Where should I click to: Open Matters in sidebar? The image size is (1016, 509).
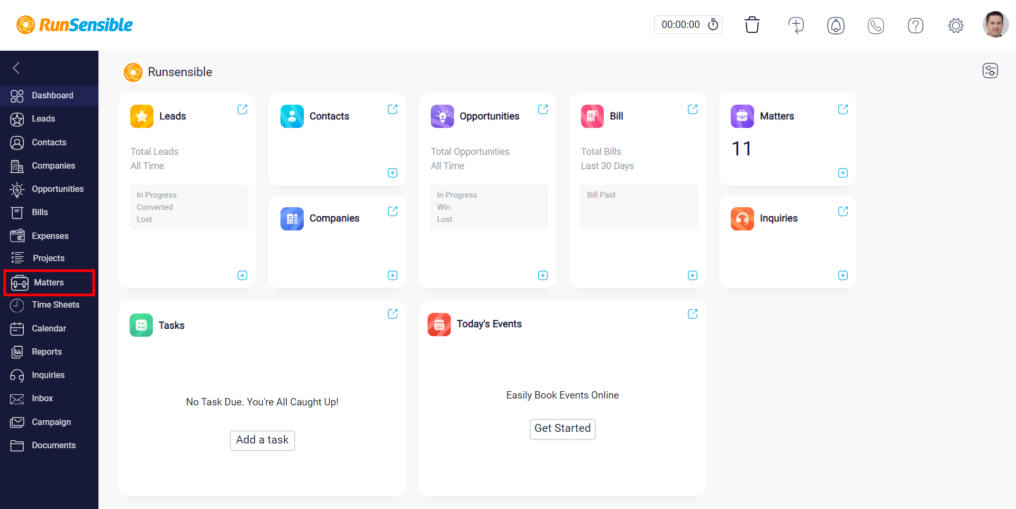pos(49,283)
